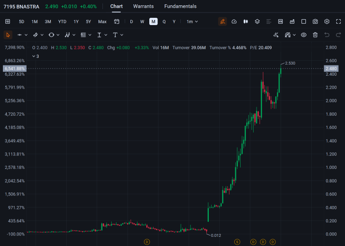Click the 0.012 low price annotation
Image resolution: width=345 pixels, height=246 pixels.
(216, 235)
